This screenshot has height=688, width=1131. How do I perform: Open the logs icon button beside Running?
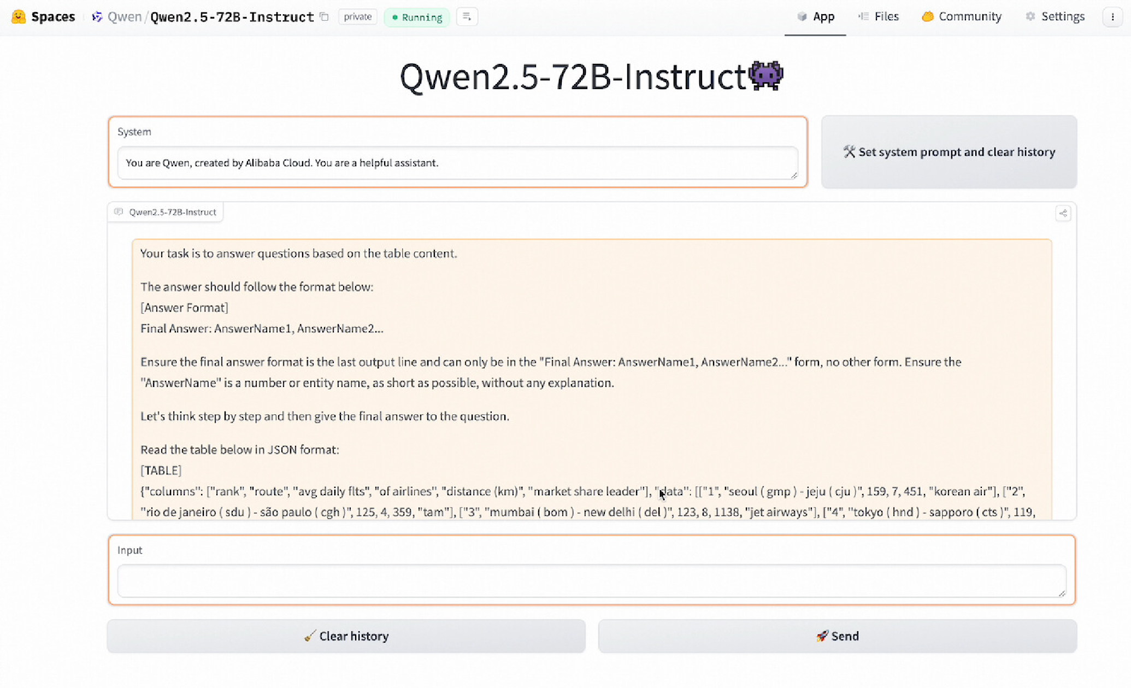pyautogui.click(x=467, y=17)
